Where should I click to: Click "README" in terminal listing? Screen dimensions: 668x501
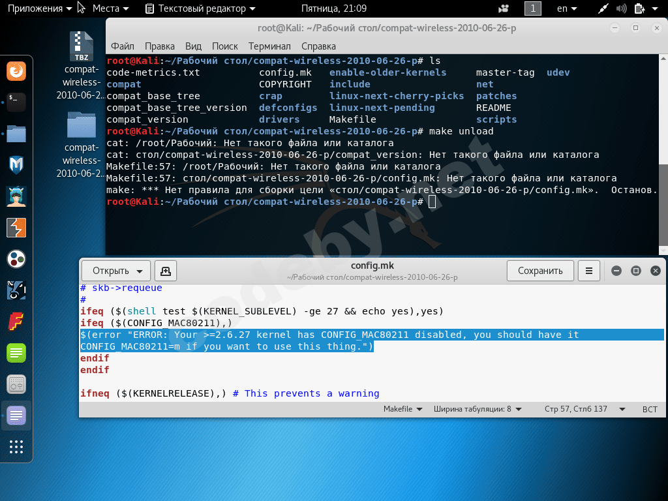tap(493, 108)
